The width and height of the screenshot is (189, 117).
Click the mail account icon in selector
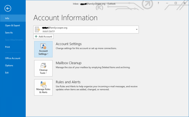(x=37, y=29)
